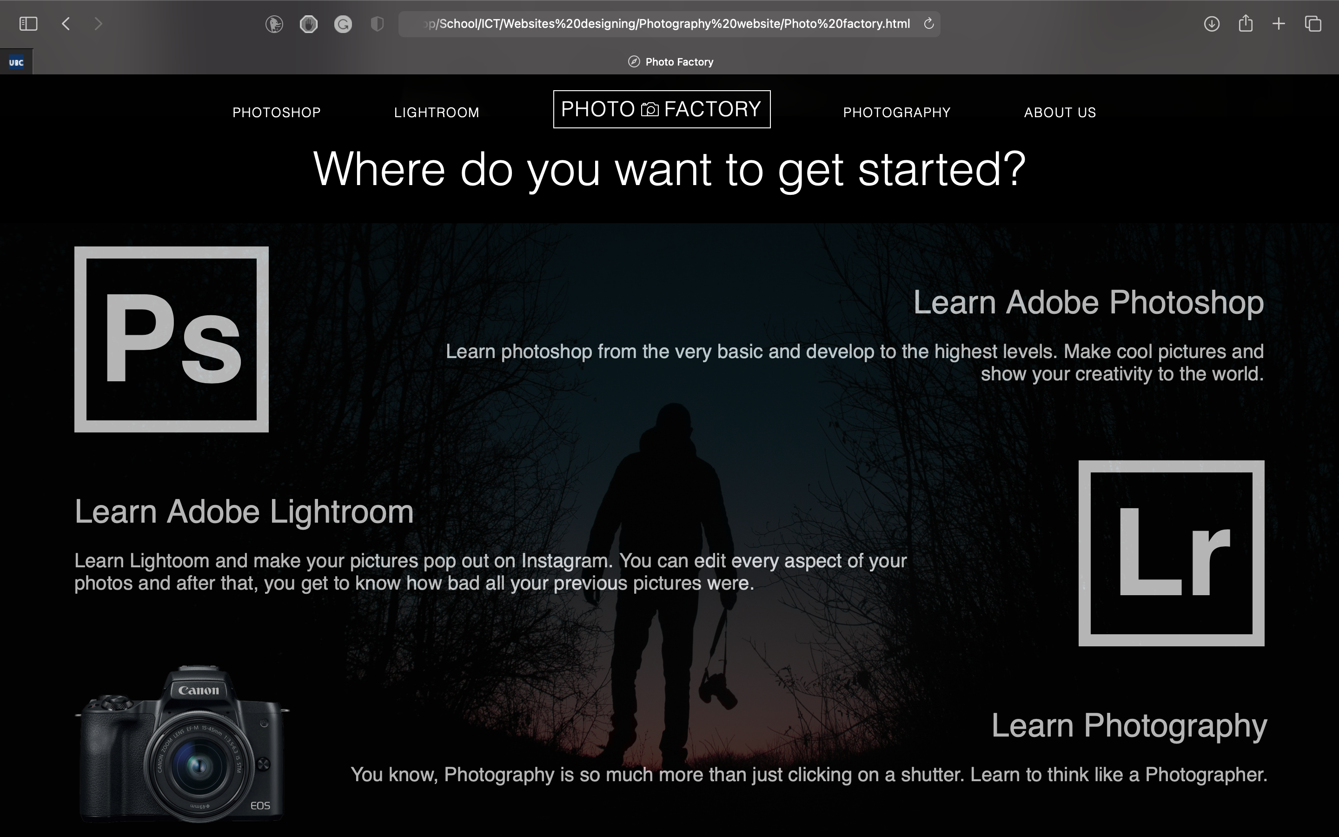The width and height of the screenshot is (1339, 837).
Task: Switch to the pinned UBC tab
Action: [16, 62]
